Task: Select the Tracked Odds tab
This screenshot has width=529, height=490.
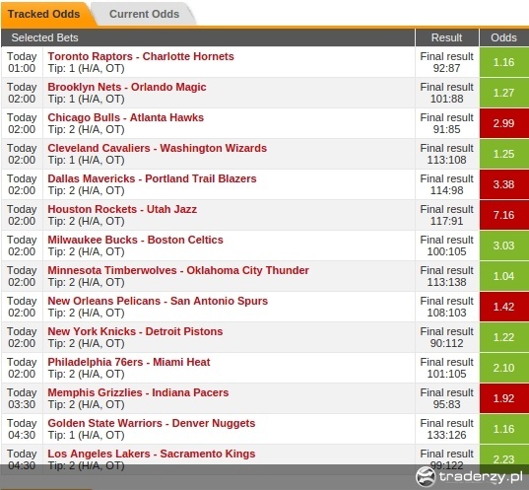Action: [44, 14]
